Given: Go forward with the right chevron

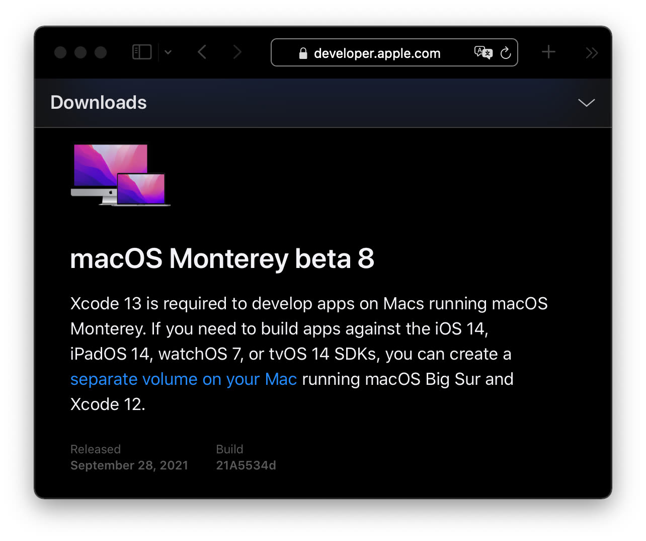Looking at the screenshot, I should 237,52.
